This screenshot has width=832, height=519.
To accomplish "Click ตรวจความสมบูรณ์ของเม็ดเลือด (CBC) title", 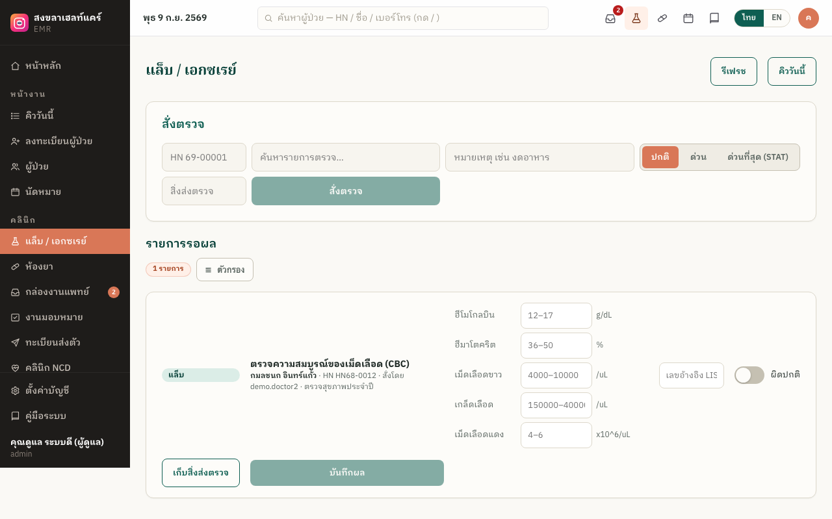I will pos(330,364).
